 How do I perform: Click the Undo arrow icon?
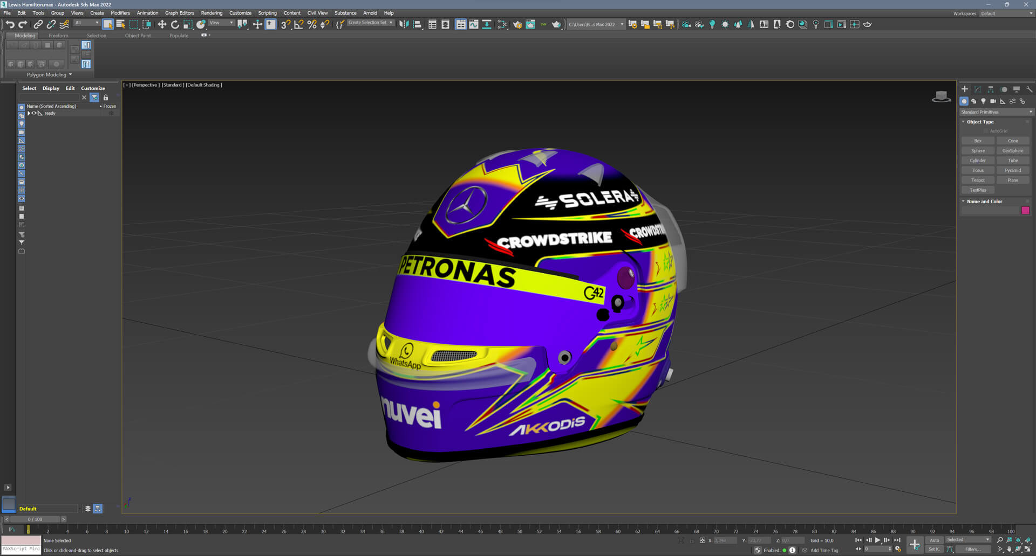click(10, 24)
